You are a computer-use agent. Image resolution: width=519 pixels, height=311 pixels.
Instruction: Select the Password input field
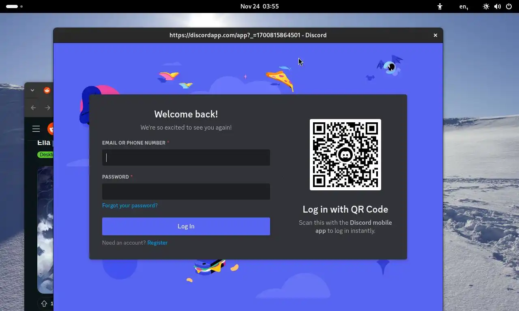click(186, 192)
